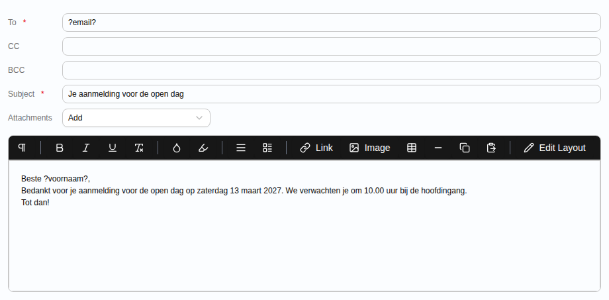Insert a table

pyautogui.click(x=412, y=148)
